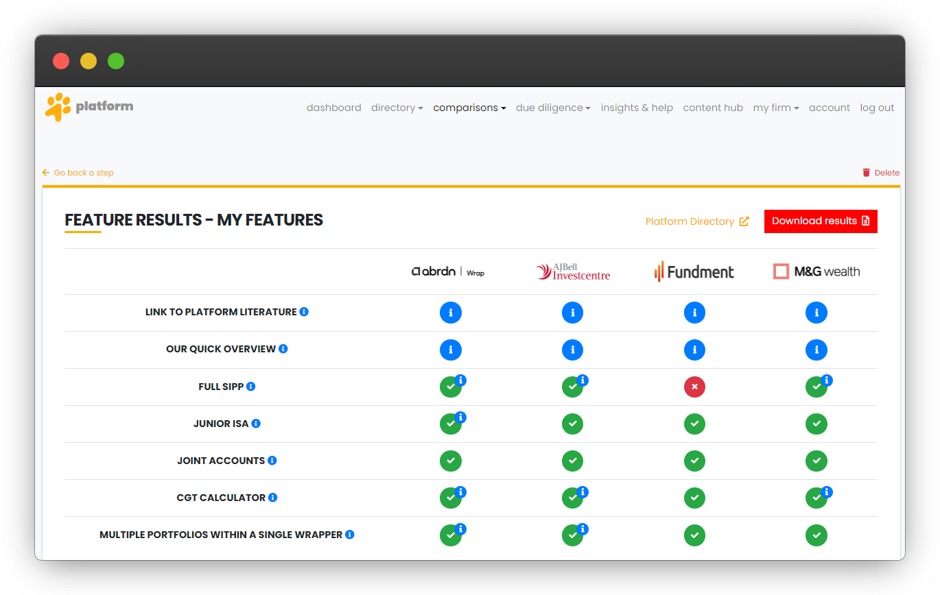Click M&G wealth CGT Calculator green tick
Screen dimensions: 940x595
pyautogui.click(x=815, y=498)
